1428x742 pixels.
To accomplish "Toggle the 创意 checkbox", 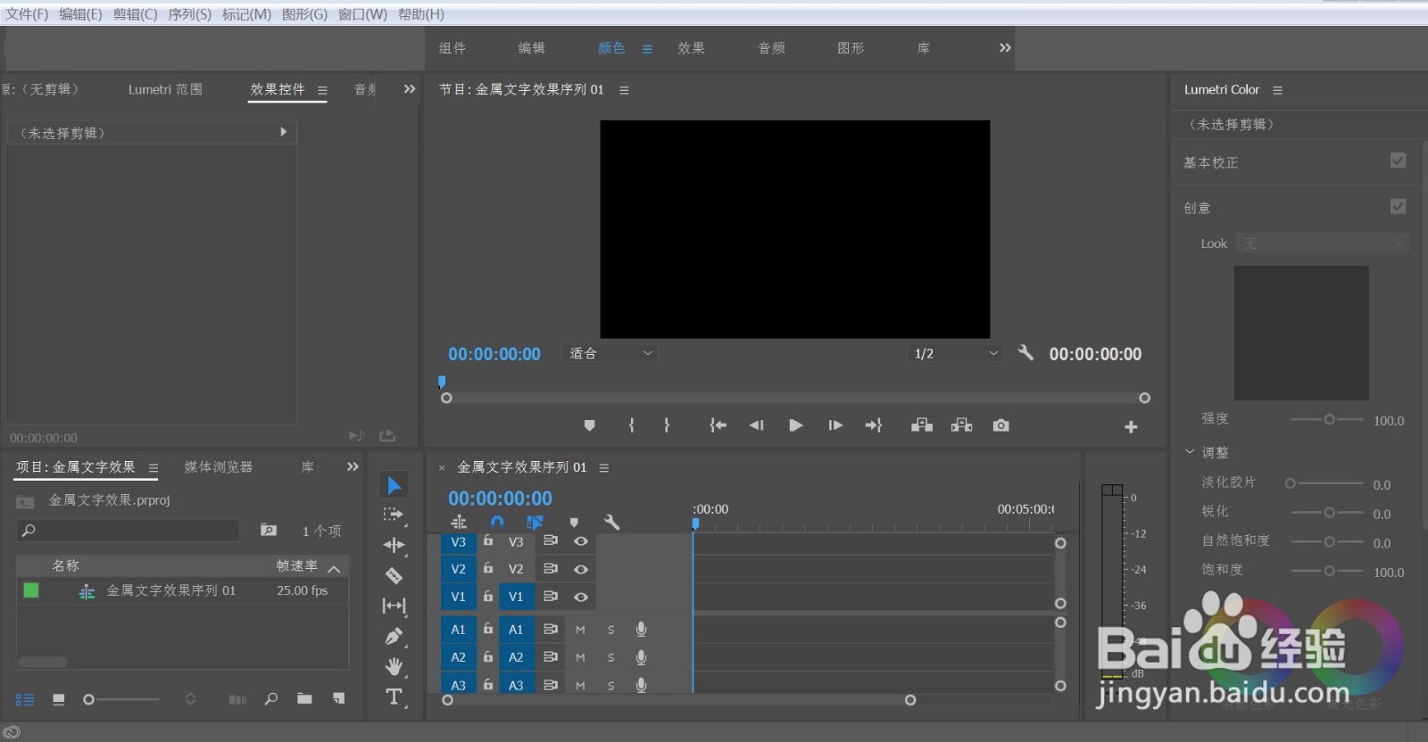I will (1399, 206).
